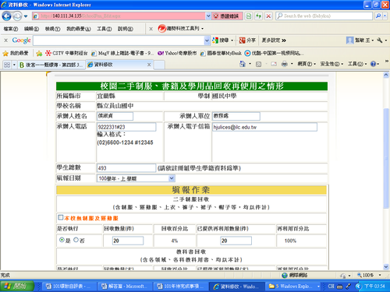The height and width of the screenshot is (292, 390).
Task: Open the 檔案 (File) menu
Action: pos(11,29)
